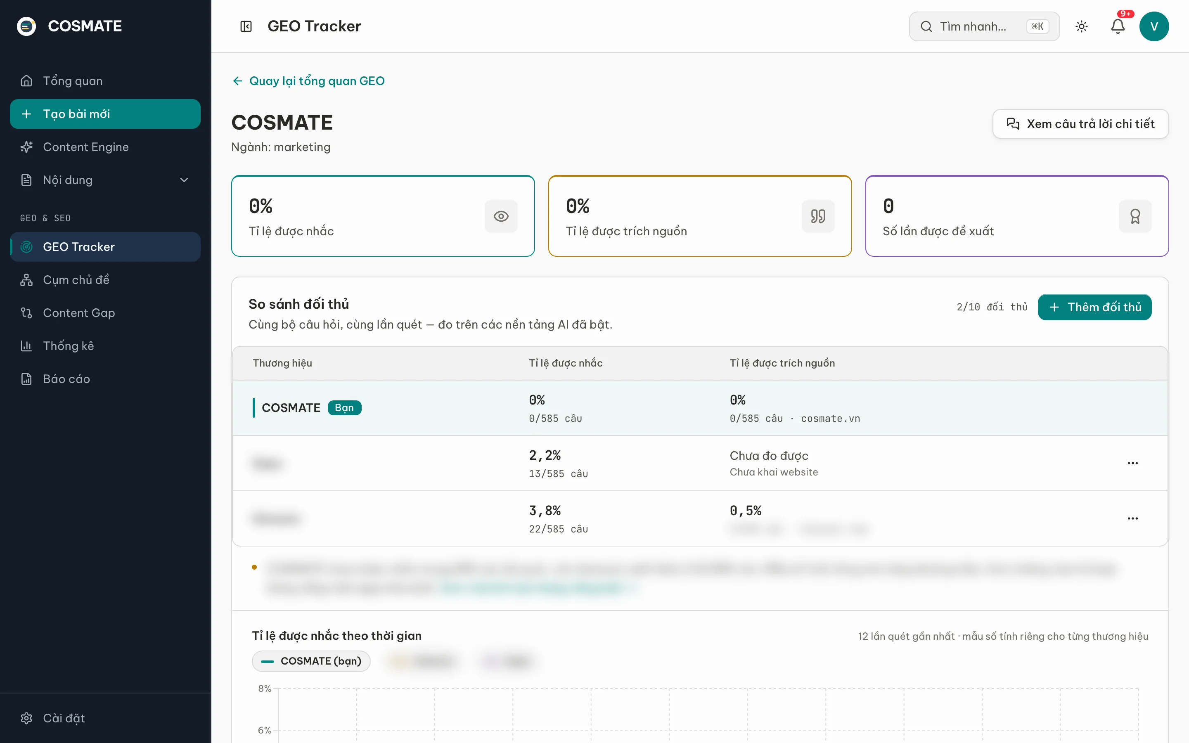1189x743 pixels.
Task: Open Content Engine in the sidebar
Action: click(105, 147)
